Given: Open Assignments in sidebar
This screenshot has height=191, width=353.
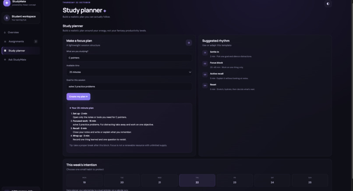Looking at the screenshot, I should click(21, 42).
